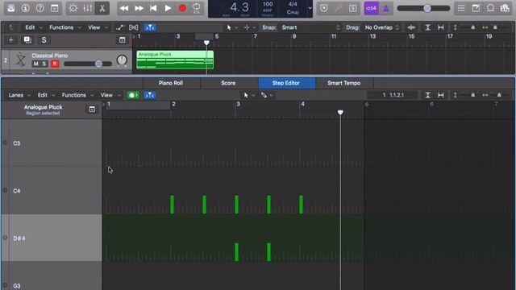Open the Mixer with the faders icon
The width and height of the screenshot is (516, 290).
(x=88, y=8)
